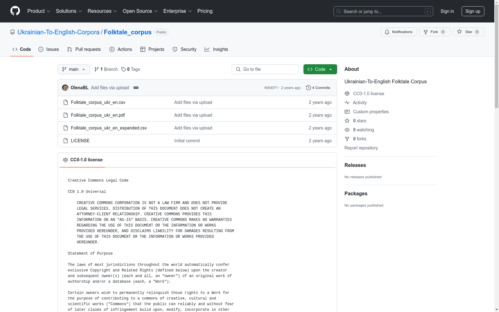Click the OlenaBL avatar image
The image size is (499, 312).
[65, 88]
